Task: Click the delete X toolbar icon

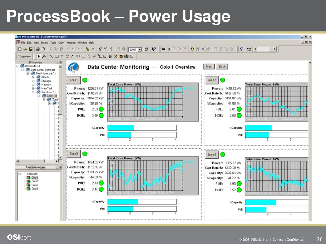Action: pos(203,49)
